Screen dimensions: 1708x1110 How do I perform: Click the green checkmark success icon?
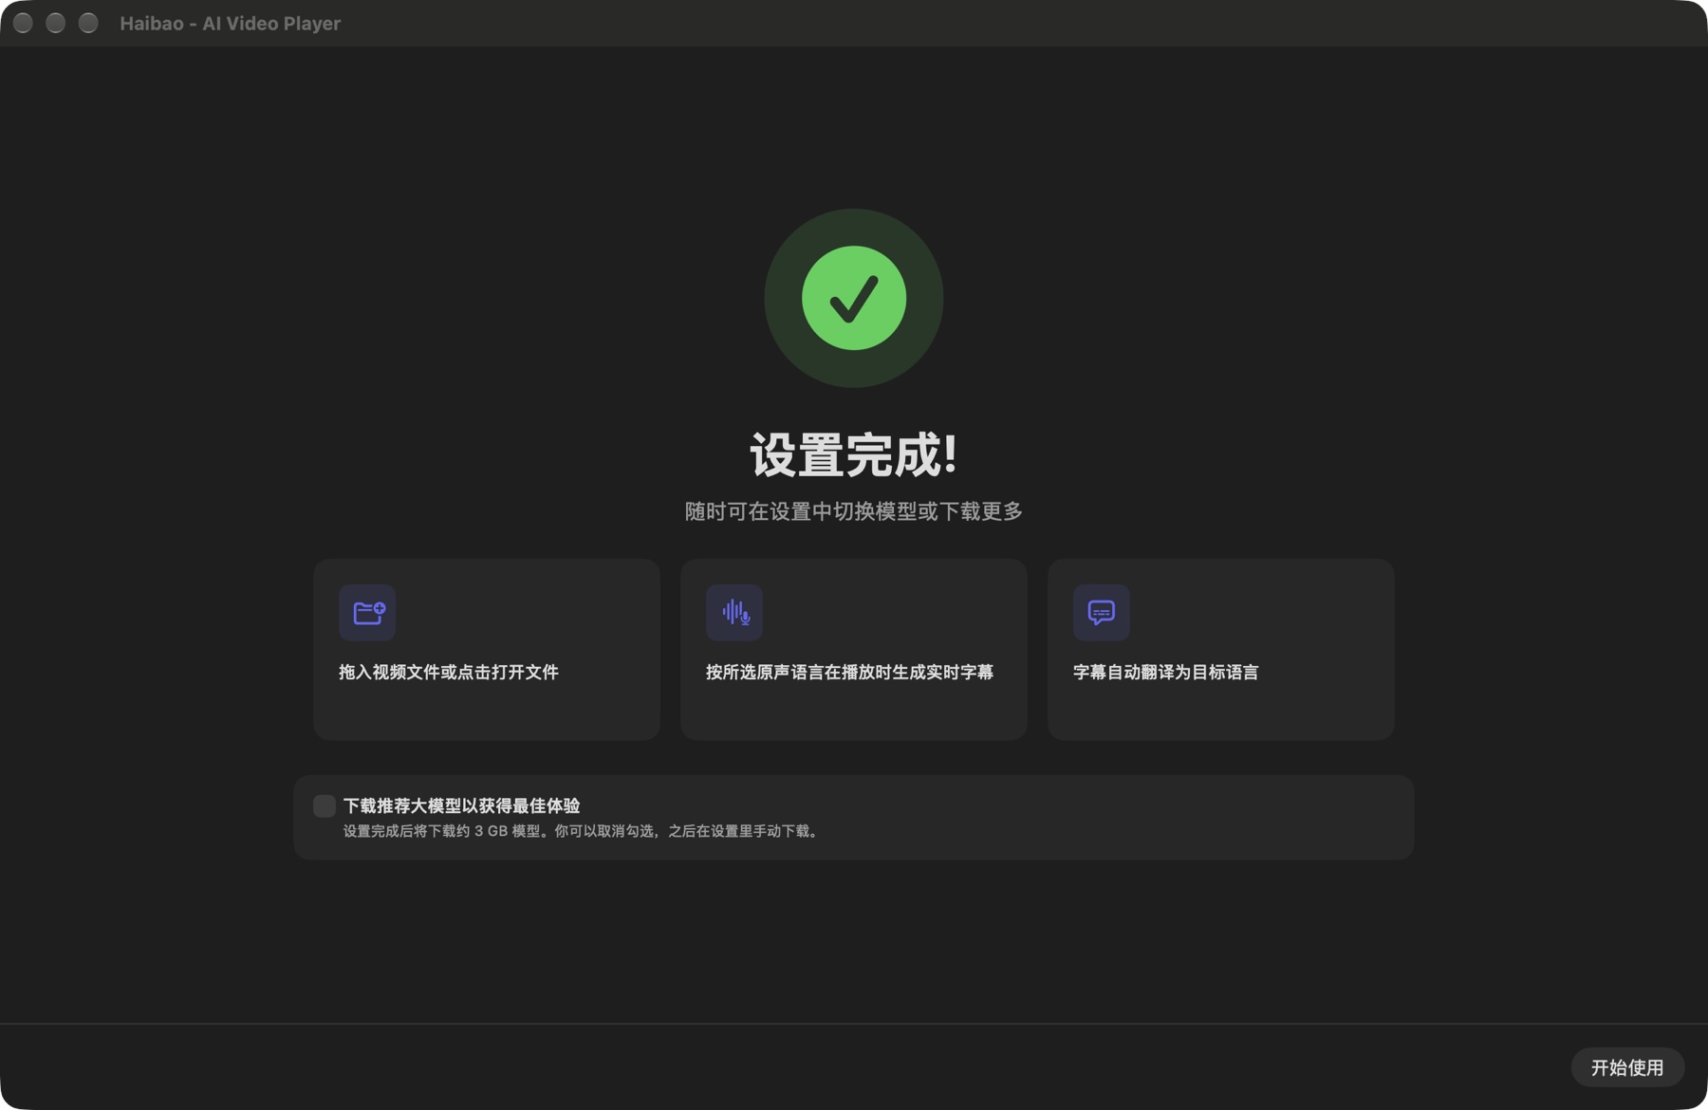(854, 298)
